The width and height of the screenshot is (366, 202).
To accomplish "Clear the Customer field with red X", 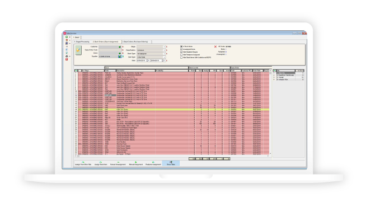I will (123, 47).
